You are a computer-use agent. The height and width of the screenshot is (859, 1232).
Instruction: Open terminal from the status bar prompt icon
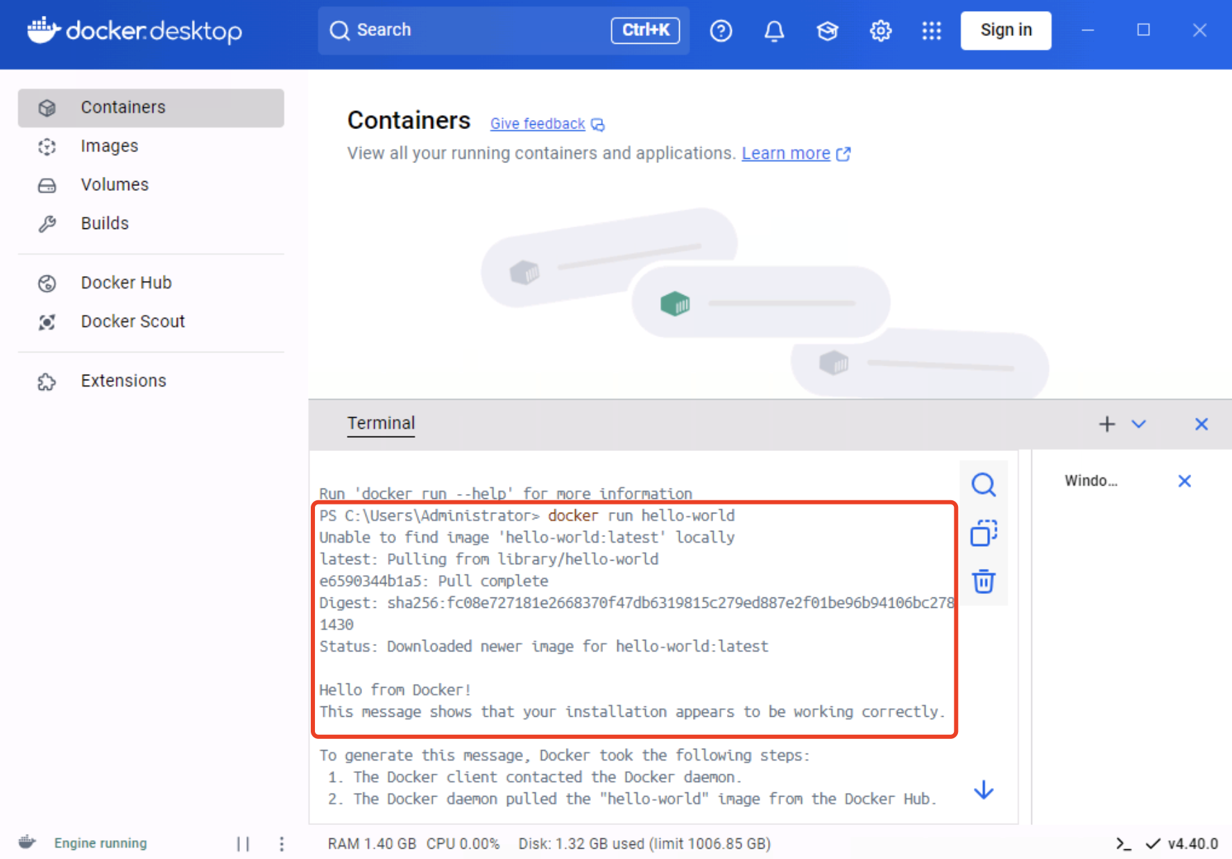tap(1124, 843)
